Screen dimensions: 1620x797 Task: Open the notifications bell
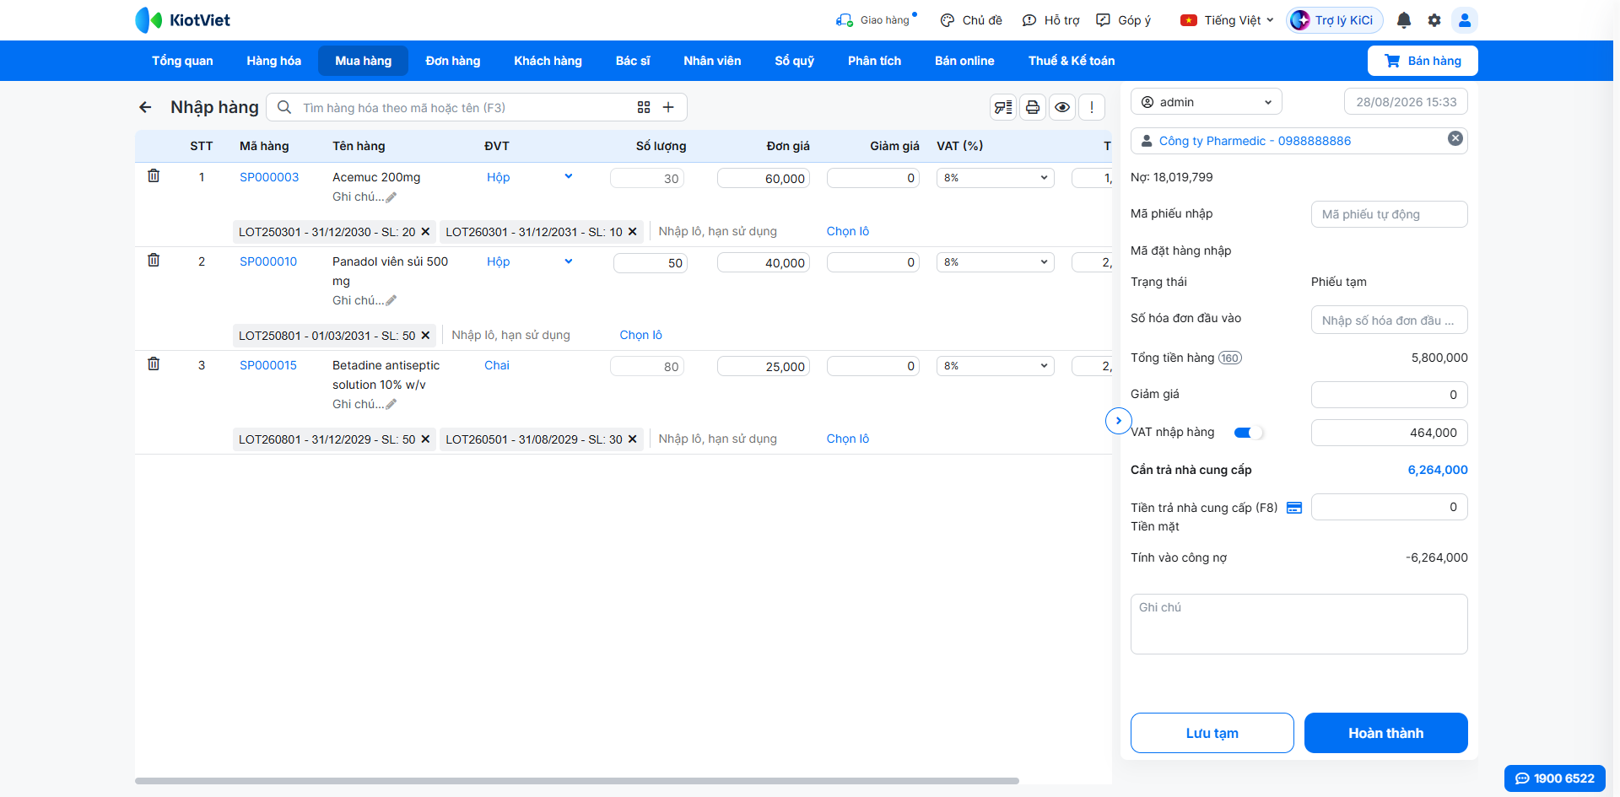click(x=1404, y=20)
